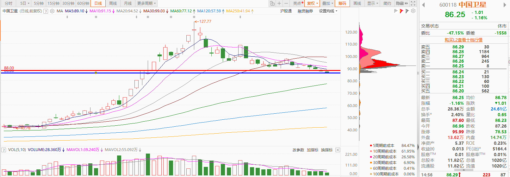Toggle 简约 simplified display mode

387,3
